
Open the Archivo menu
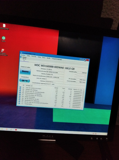tap(23, 55)
